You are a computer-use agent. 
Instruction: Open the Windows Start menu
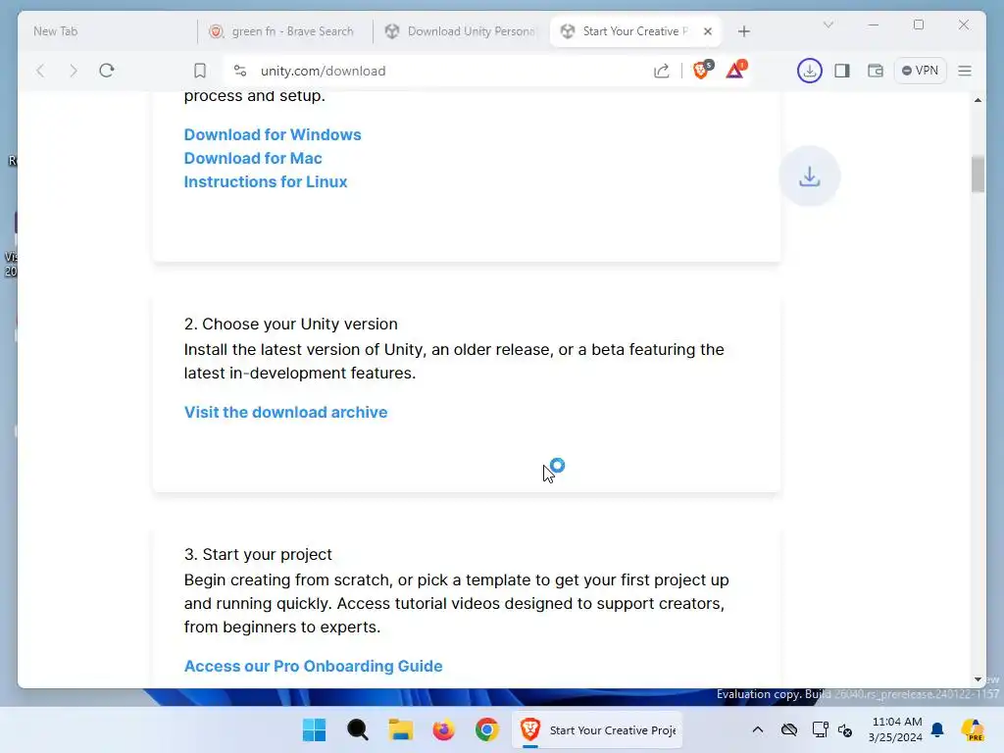(x=314, y=729)
